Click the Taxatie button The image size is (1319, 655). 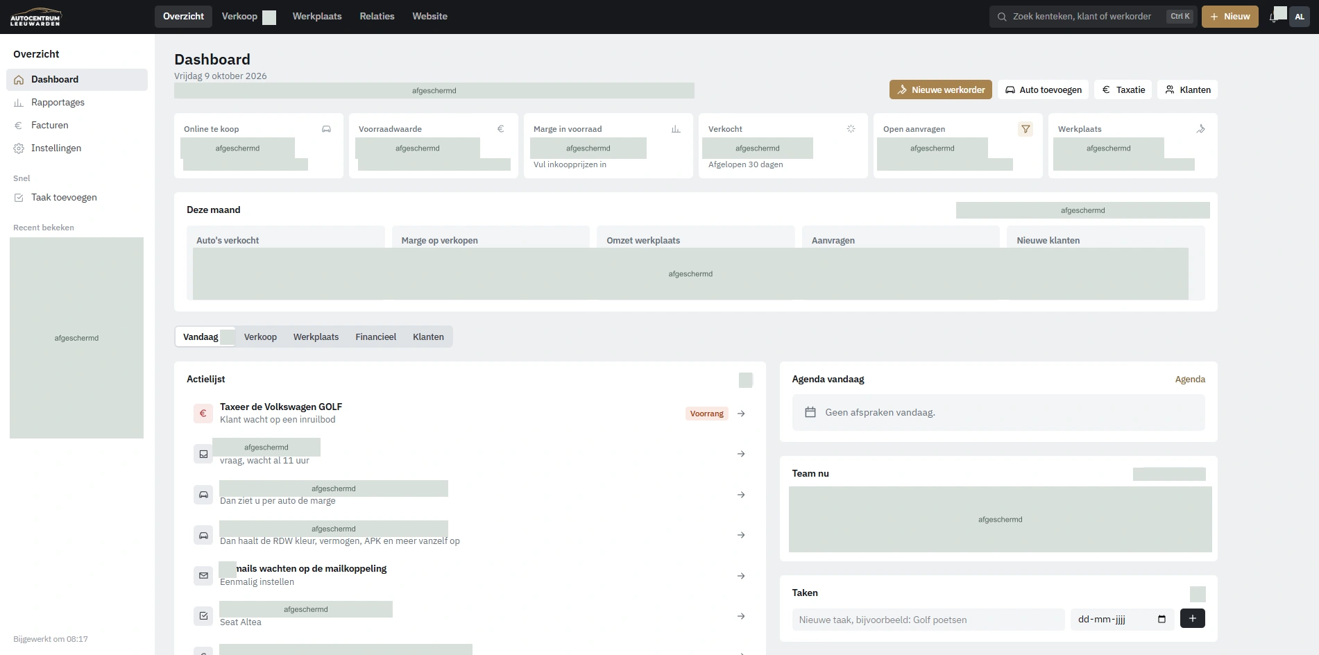(1123, 90)
